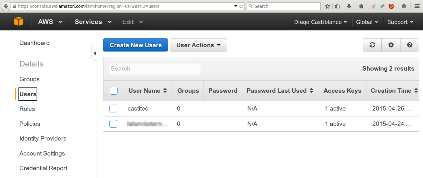Open table settings gear icon
This screenshot has width=423, height=178.
[x=391, y=45]
